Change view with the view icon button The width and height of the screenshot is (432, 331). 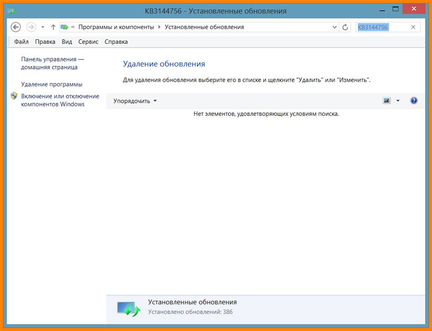click(x=386, y=101)
